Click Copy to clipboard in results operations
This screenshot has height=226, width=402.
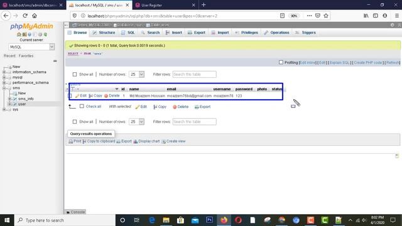pos(99,141)
